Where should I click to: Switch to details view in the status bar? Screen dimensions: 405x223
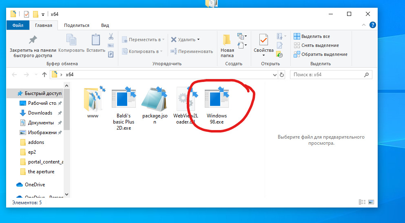[x=362, y=202]
